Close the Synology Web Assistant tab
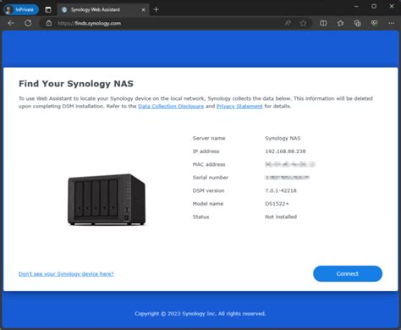Image resolution: width=401 pixels, height=330 pixels. (143, 9)
